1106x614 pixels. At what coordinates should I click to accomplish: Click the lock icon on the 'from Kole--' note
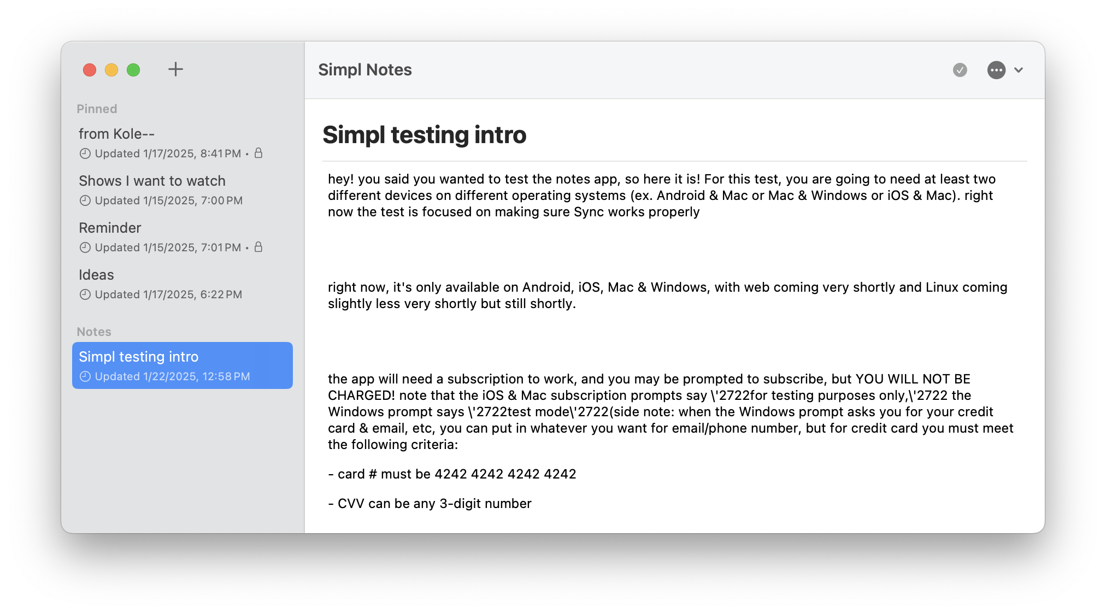[258, 153]
